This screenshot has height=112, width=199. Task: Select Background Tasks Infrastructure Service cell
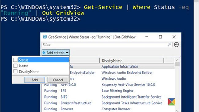click(x=132, y=103)
